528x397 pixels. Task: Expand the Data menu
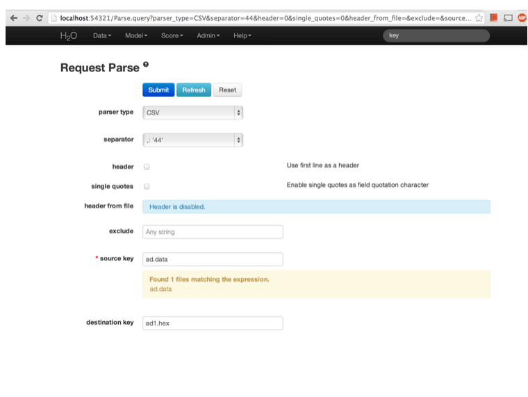(x=102, y=35)
